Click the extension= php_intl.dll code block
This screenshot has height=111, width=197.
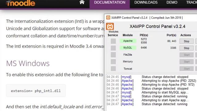click(36, 91)
